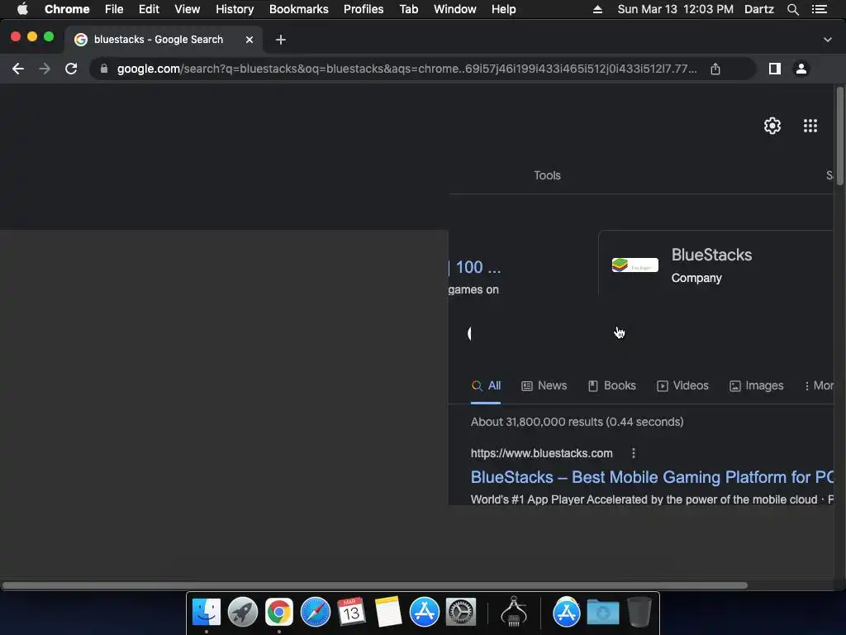Open the Downloads folder in Dock

pos(602,612)
